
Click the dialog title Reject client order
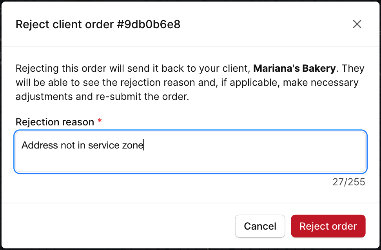point(65,25)
